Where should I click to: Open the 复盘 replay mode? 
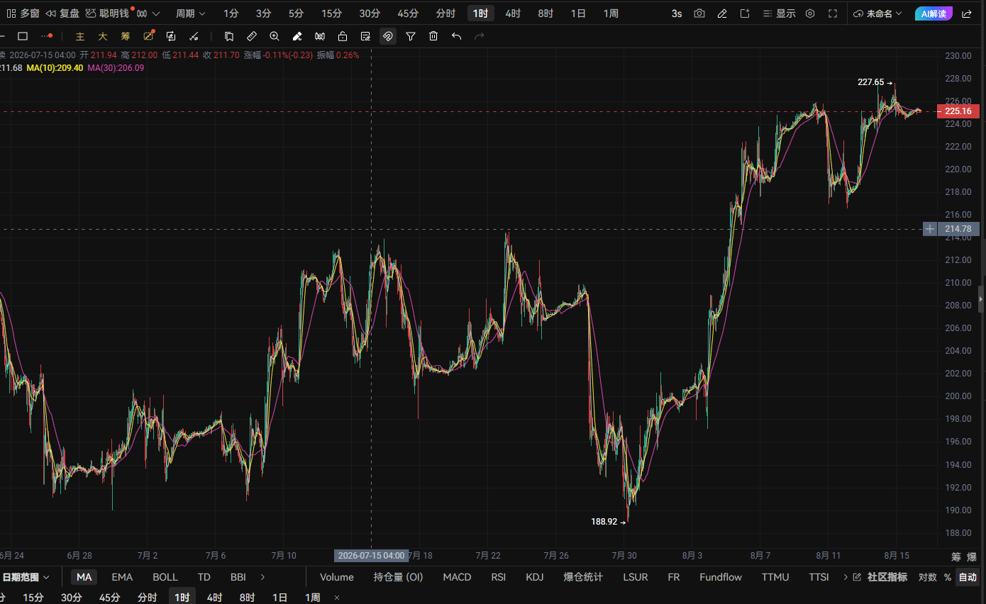click(x=62, y=13)
